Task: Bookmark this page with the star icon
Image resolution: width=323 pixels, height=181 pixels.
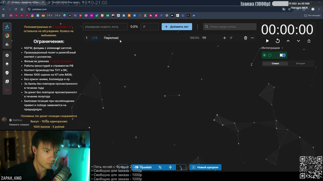Action: [289, 9]
